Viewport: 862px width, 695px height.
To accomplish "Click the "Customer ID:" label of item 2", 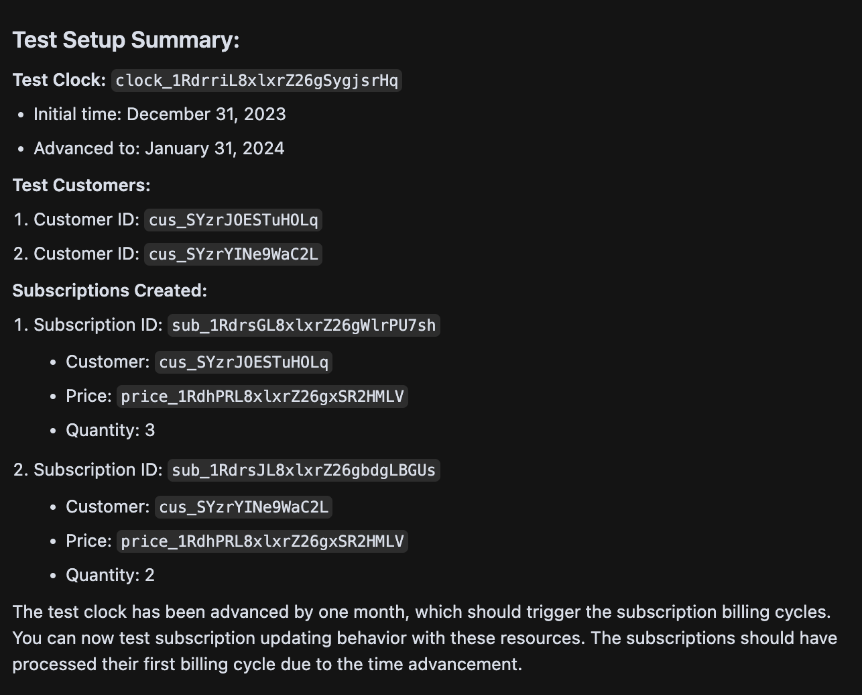I will tap(86, 254).
